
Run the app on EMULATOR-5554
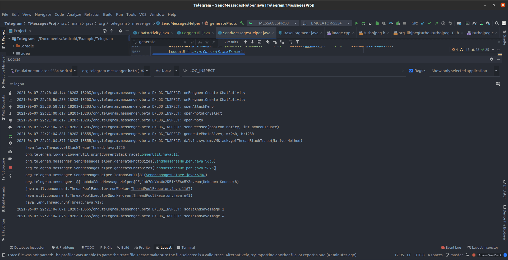click(357, 23)
